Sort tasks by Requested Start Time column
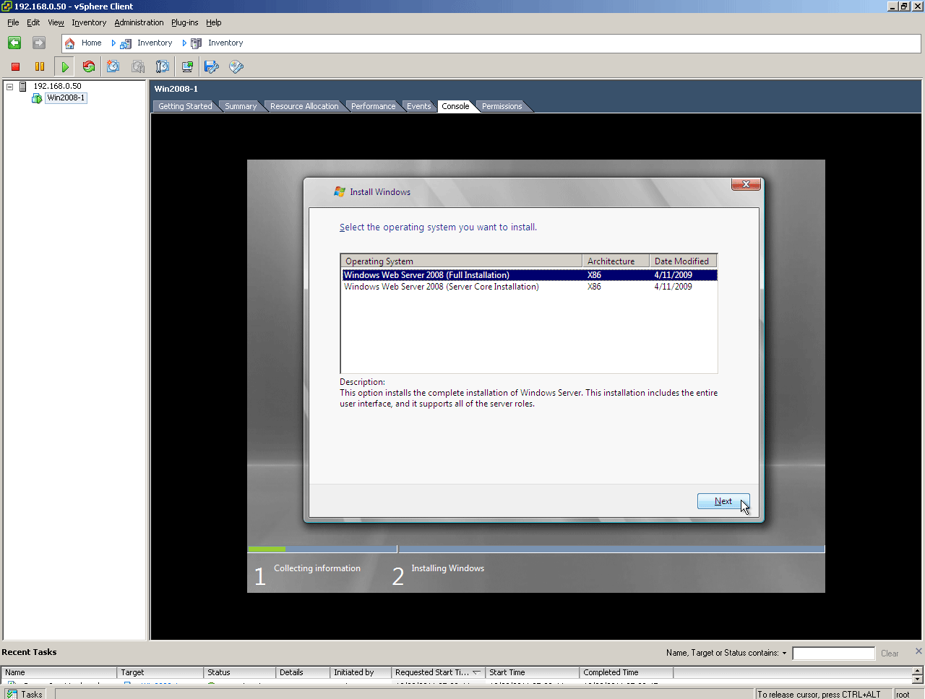 pos(438,672)
